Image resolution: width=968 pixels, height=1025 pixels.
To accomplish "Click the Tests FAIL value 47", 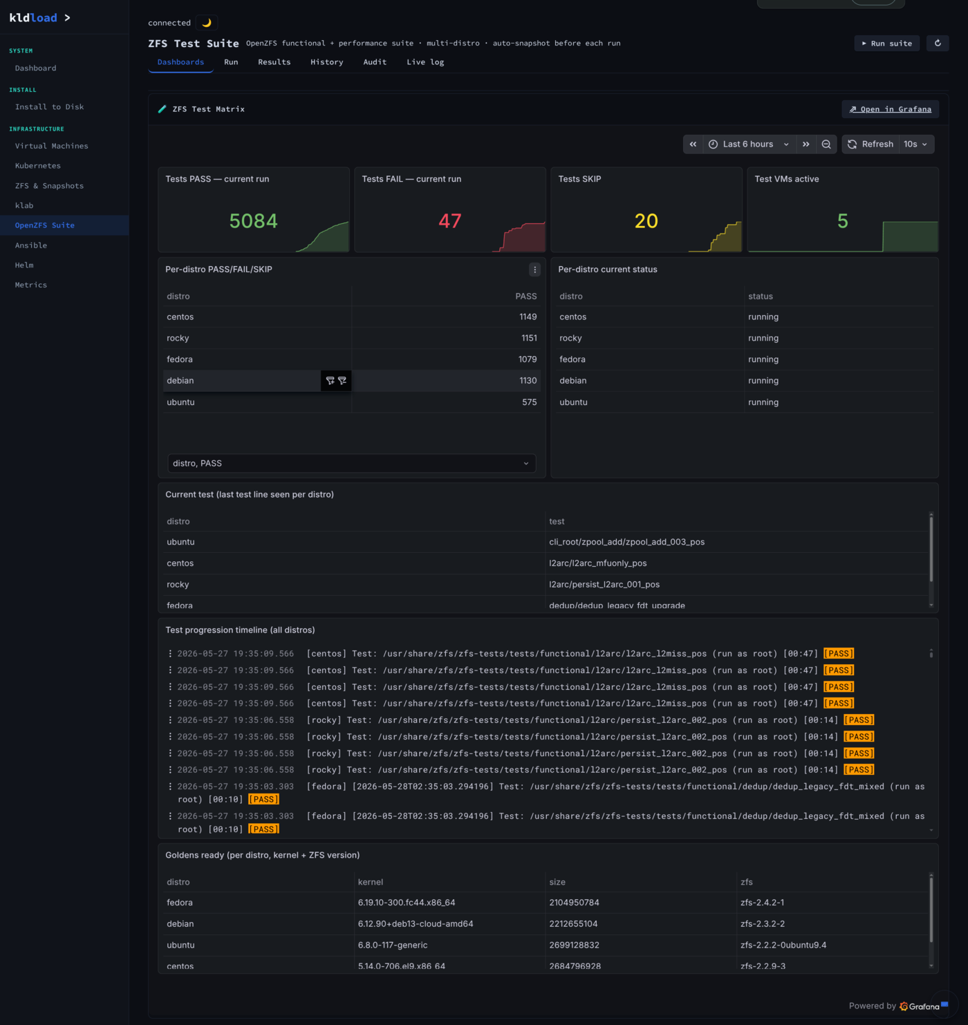I will click(450, 221).
